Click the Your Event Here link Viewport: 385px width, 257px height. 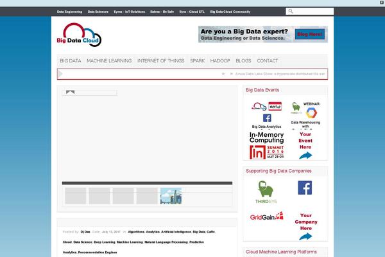[x=305, y=141]
